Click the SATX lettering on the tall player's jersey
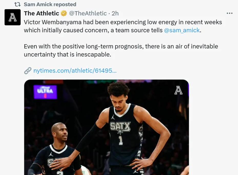Screen dimensions: 238x175 (120, 126)
